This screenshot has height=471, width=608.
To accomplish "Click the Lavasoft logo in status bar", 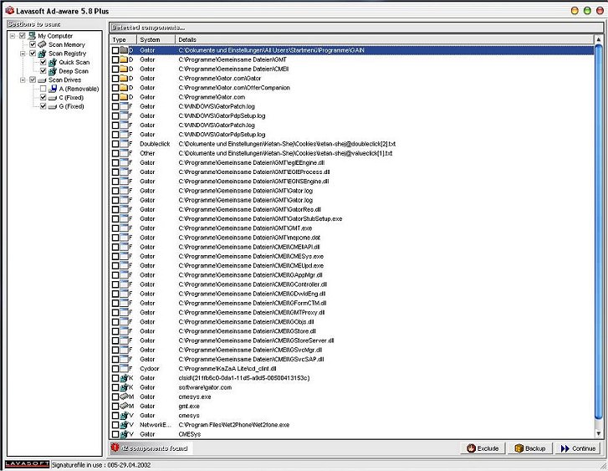I will click(x=27, y=464).
